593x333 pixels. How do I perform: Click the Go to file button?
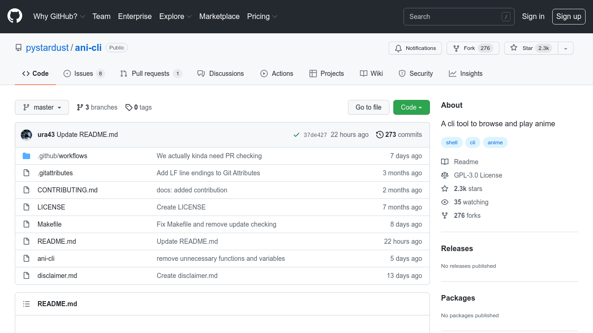point(369,107)
